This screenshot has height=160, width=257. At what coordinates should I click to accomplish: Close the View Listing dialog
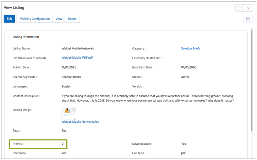[x=248, y=8]
